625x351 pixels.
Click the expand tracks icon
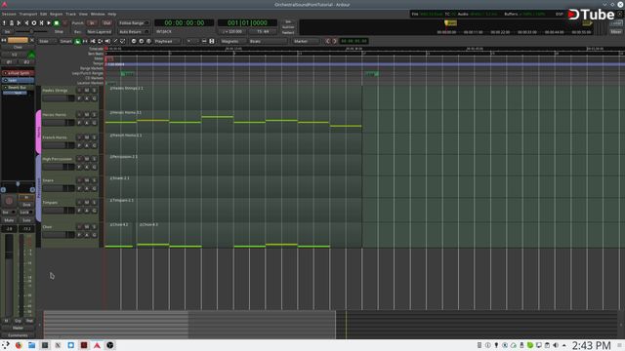212,41
